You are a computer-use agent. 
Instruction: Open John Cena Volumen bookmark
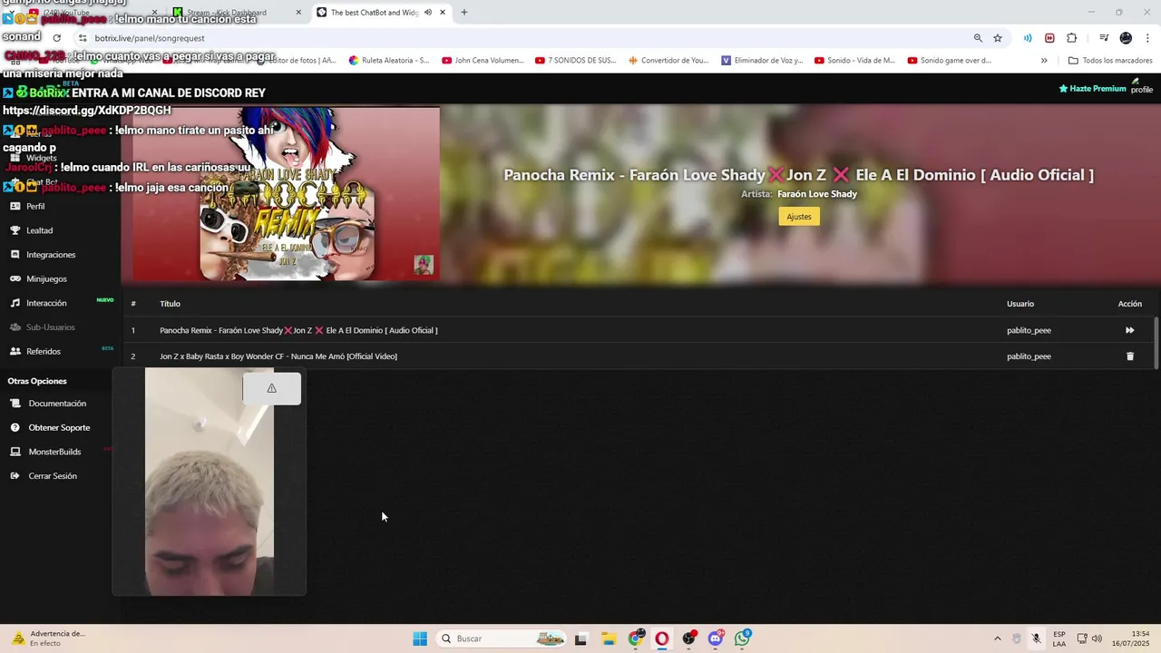pos(483,61)
